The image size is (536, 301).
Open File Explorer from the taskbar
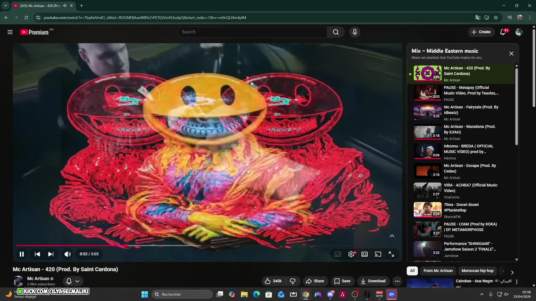pyautogui.click(x=244, y=294)
